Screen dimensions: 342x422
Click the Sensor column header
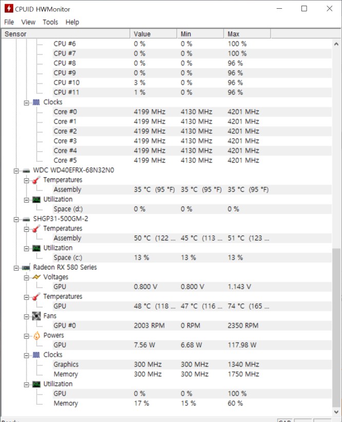click(15, 33)
